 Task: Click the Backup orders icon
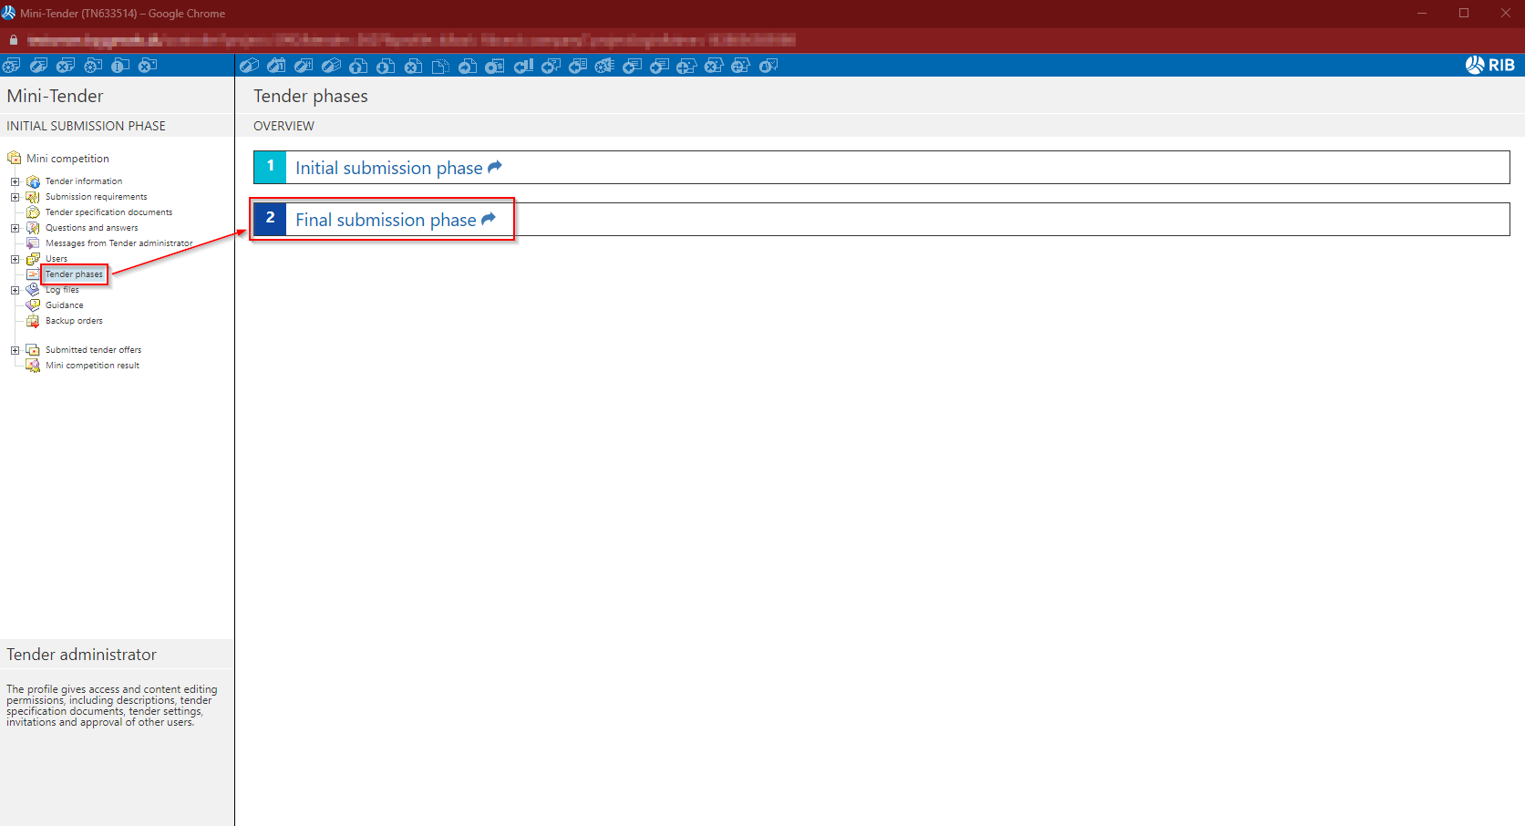(x=33, y=321)
